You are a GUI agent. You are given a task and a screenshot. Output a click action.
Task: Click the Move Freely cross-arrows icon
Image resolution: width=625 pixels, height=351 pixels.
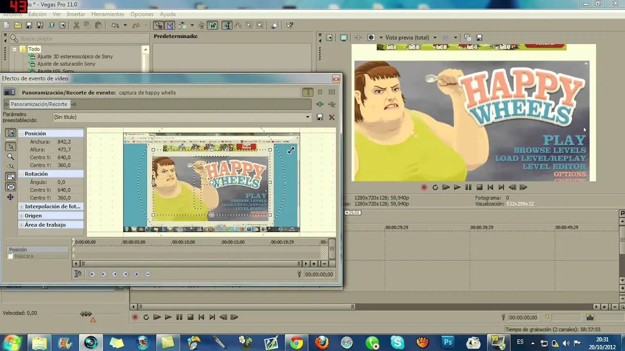click(x=10, y=197)
